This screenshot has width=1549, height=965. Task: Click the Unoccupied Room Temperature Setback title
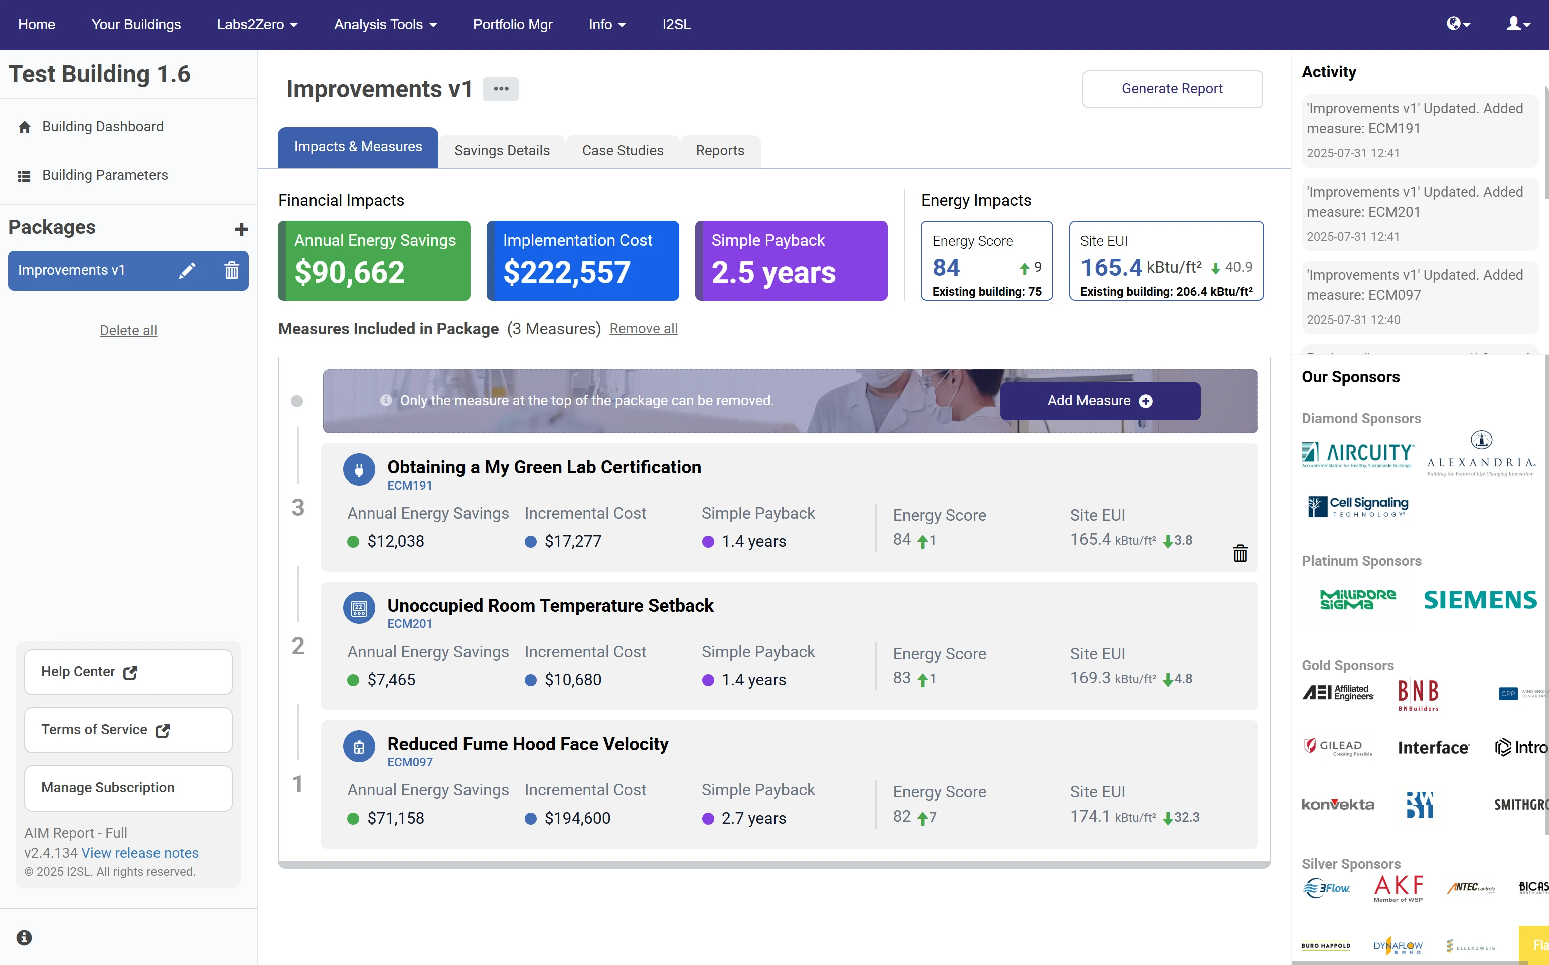point(550,606)
